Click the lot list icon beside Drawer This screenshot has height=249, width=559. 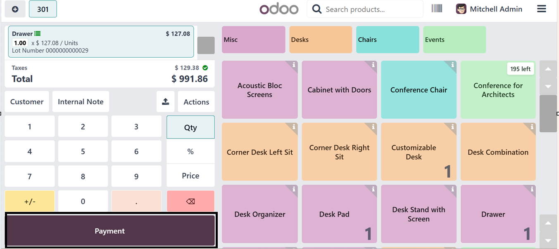click(x=38, y=34)
